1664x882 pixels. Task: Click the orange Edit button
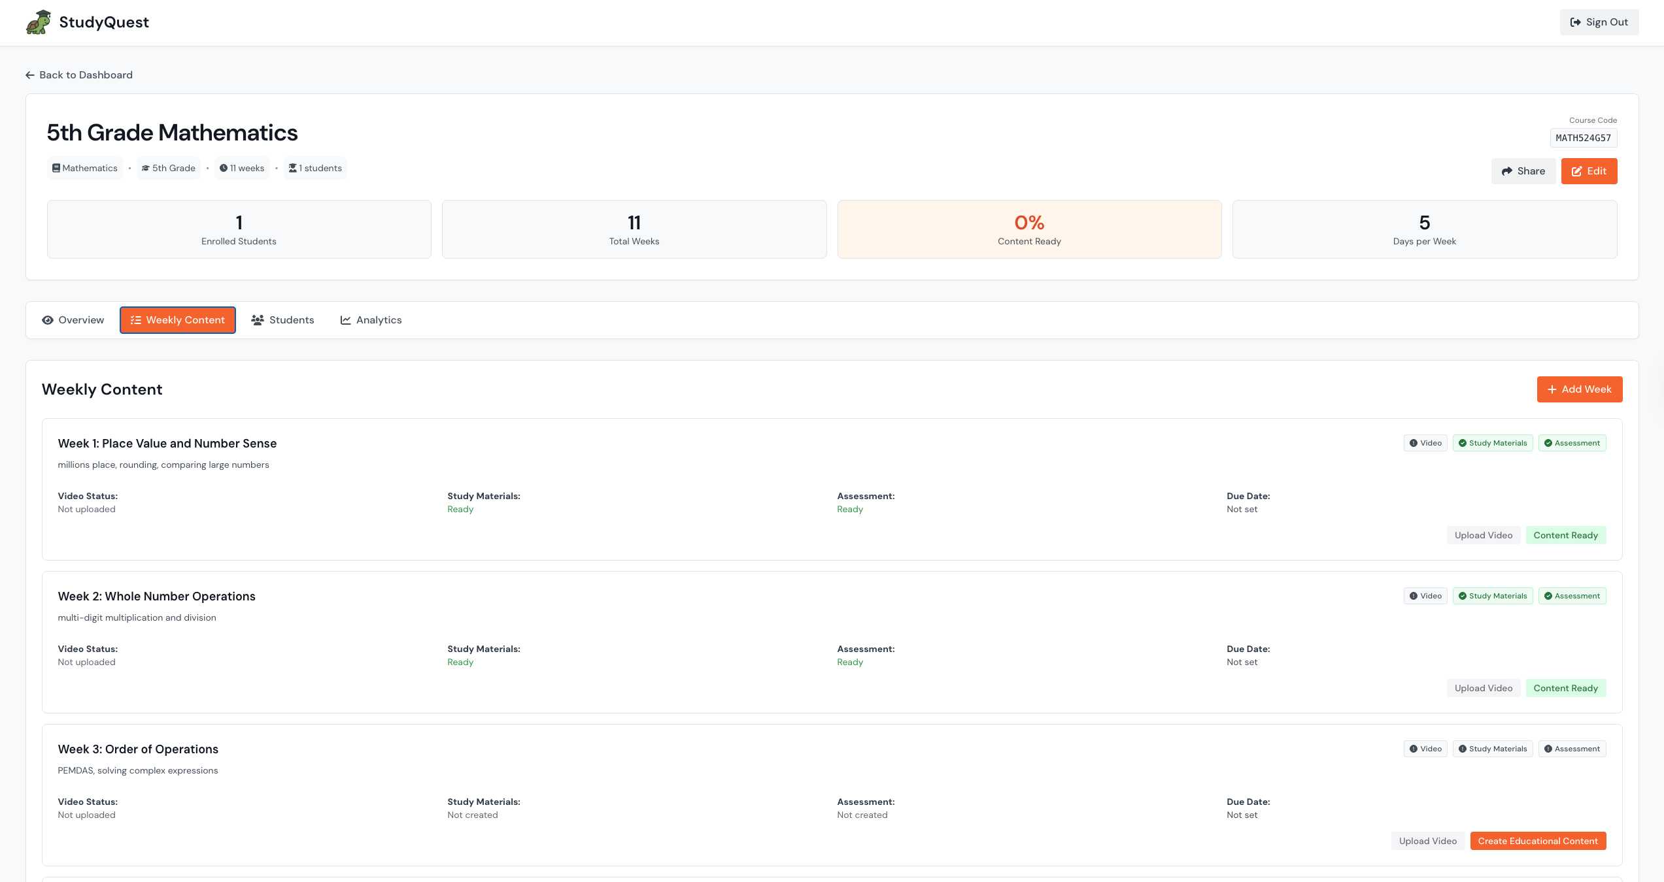(x=1589, y=171)
